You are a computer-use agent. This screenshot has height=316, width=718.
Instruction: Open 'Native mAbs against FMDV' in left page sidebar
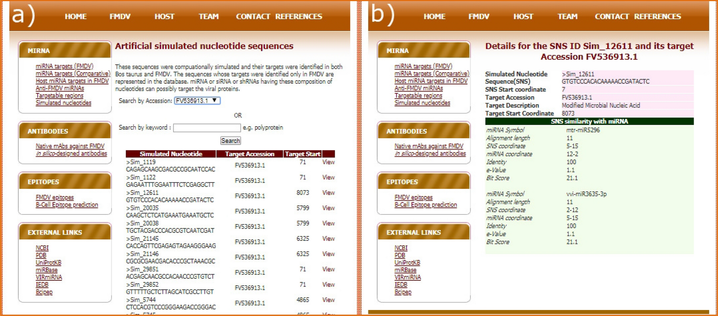pos(70,146)
